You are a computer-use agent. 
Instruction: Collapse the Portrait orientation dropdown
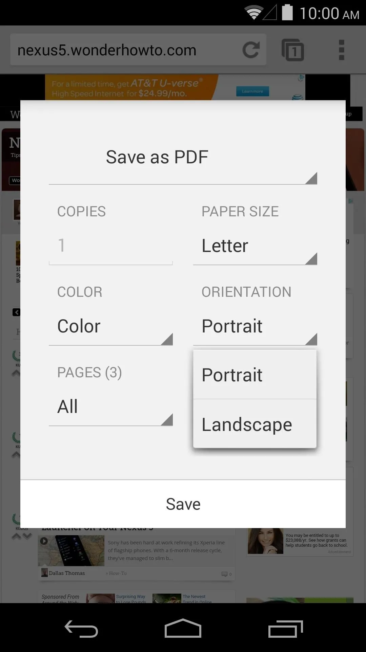pos(255,326)
